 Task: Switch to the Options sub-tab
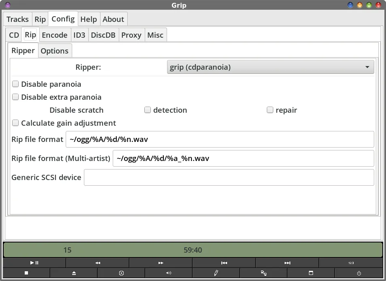tap(55, 51)
